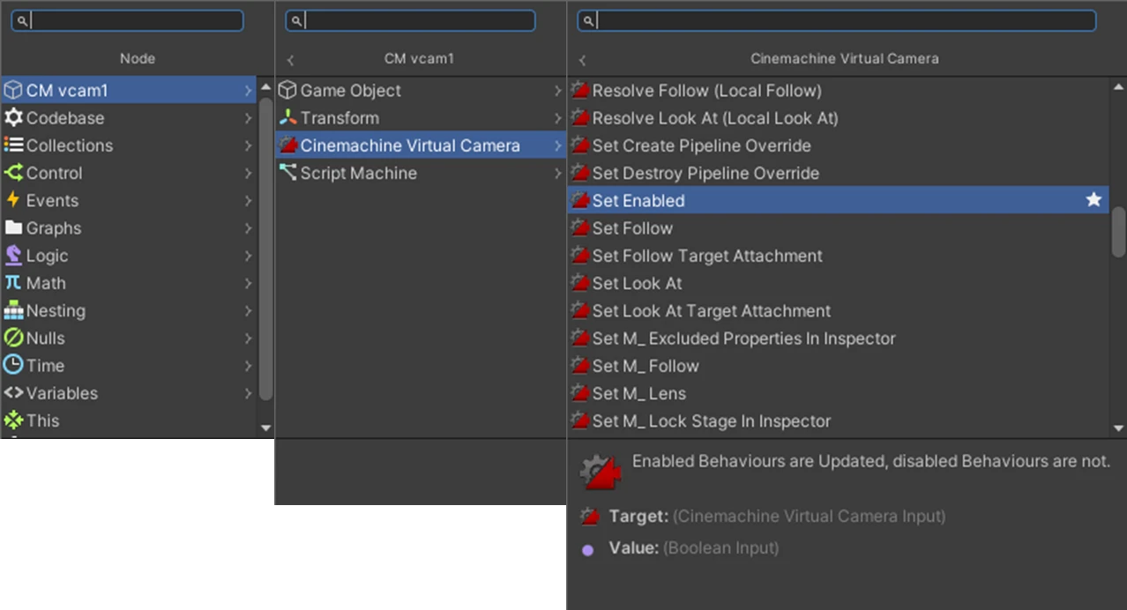1127x610 pixels.
Task: Click the Node list scrollbar thumb
Action: [266, 249]
